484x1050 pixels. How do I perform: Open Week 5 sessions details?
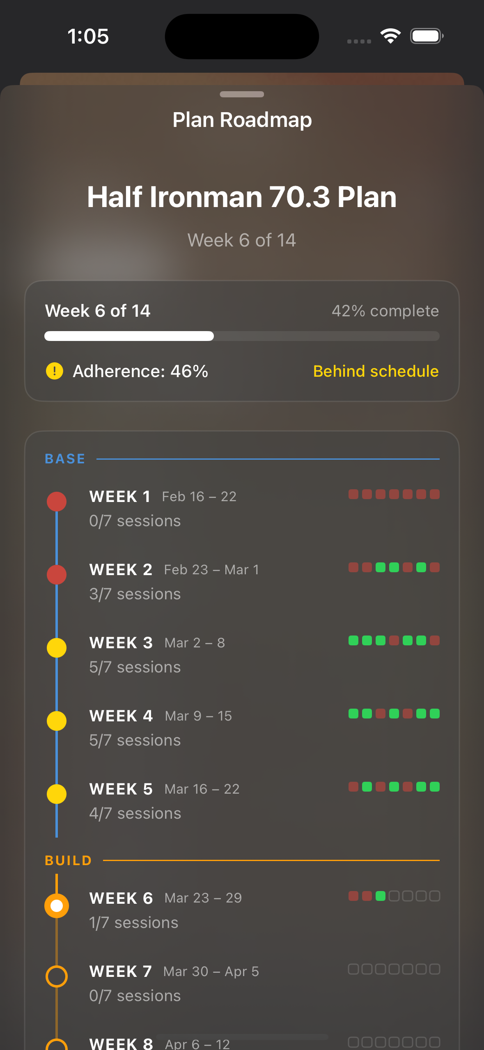pos(135,813)
